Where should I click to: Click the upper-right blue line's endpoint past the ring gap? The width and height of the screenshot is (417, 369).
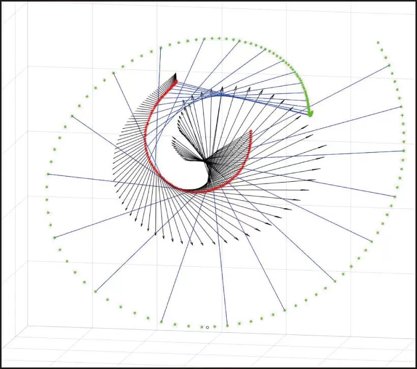pos(389,65)
